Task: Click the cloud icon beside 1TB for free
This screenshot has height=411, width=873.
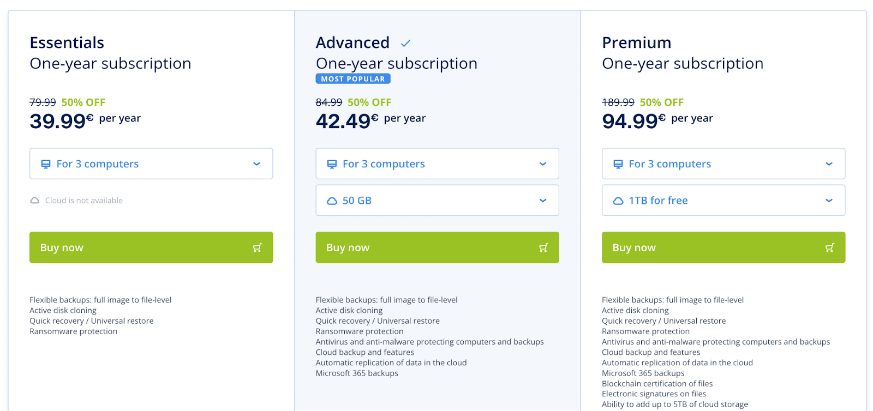Action: [x=618, y=201]
